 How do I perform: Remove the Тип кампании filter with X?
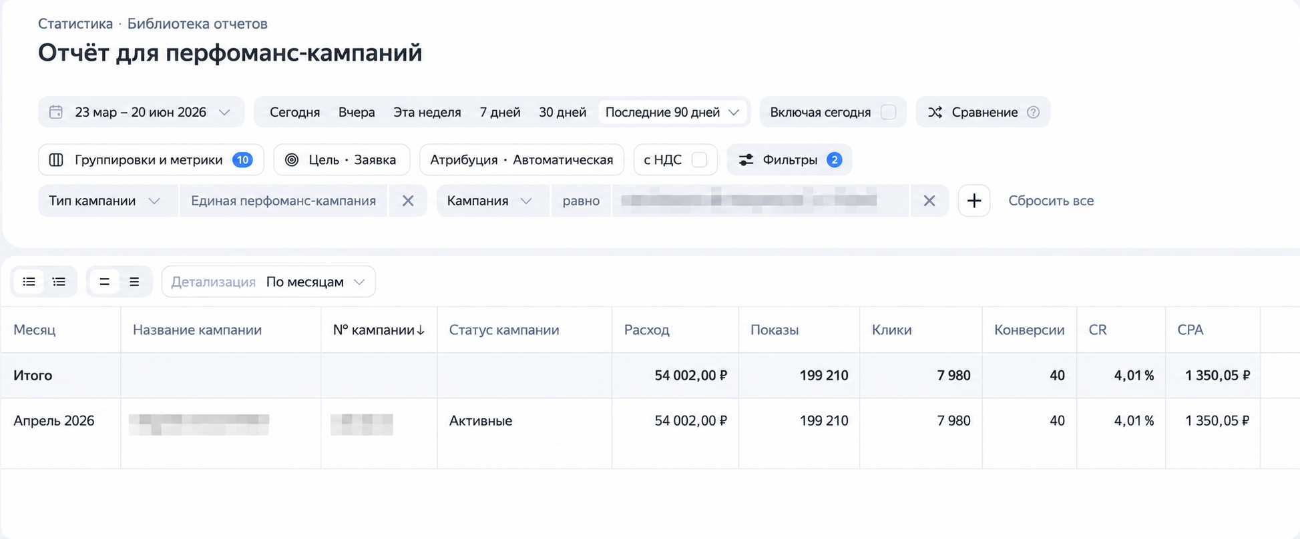coord(408,201)
